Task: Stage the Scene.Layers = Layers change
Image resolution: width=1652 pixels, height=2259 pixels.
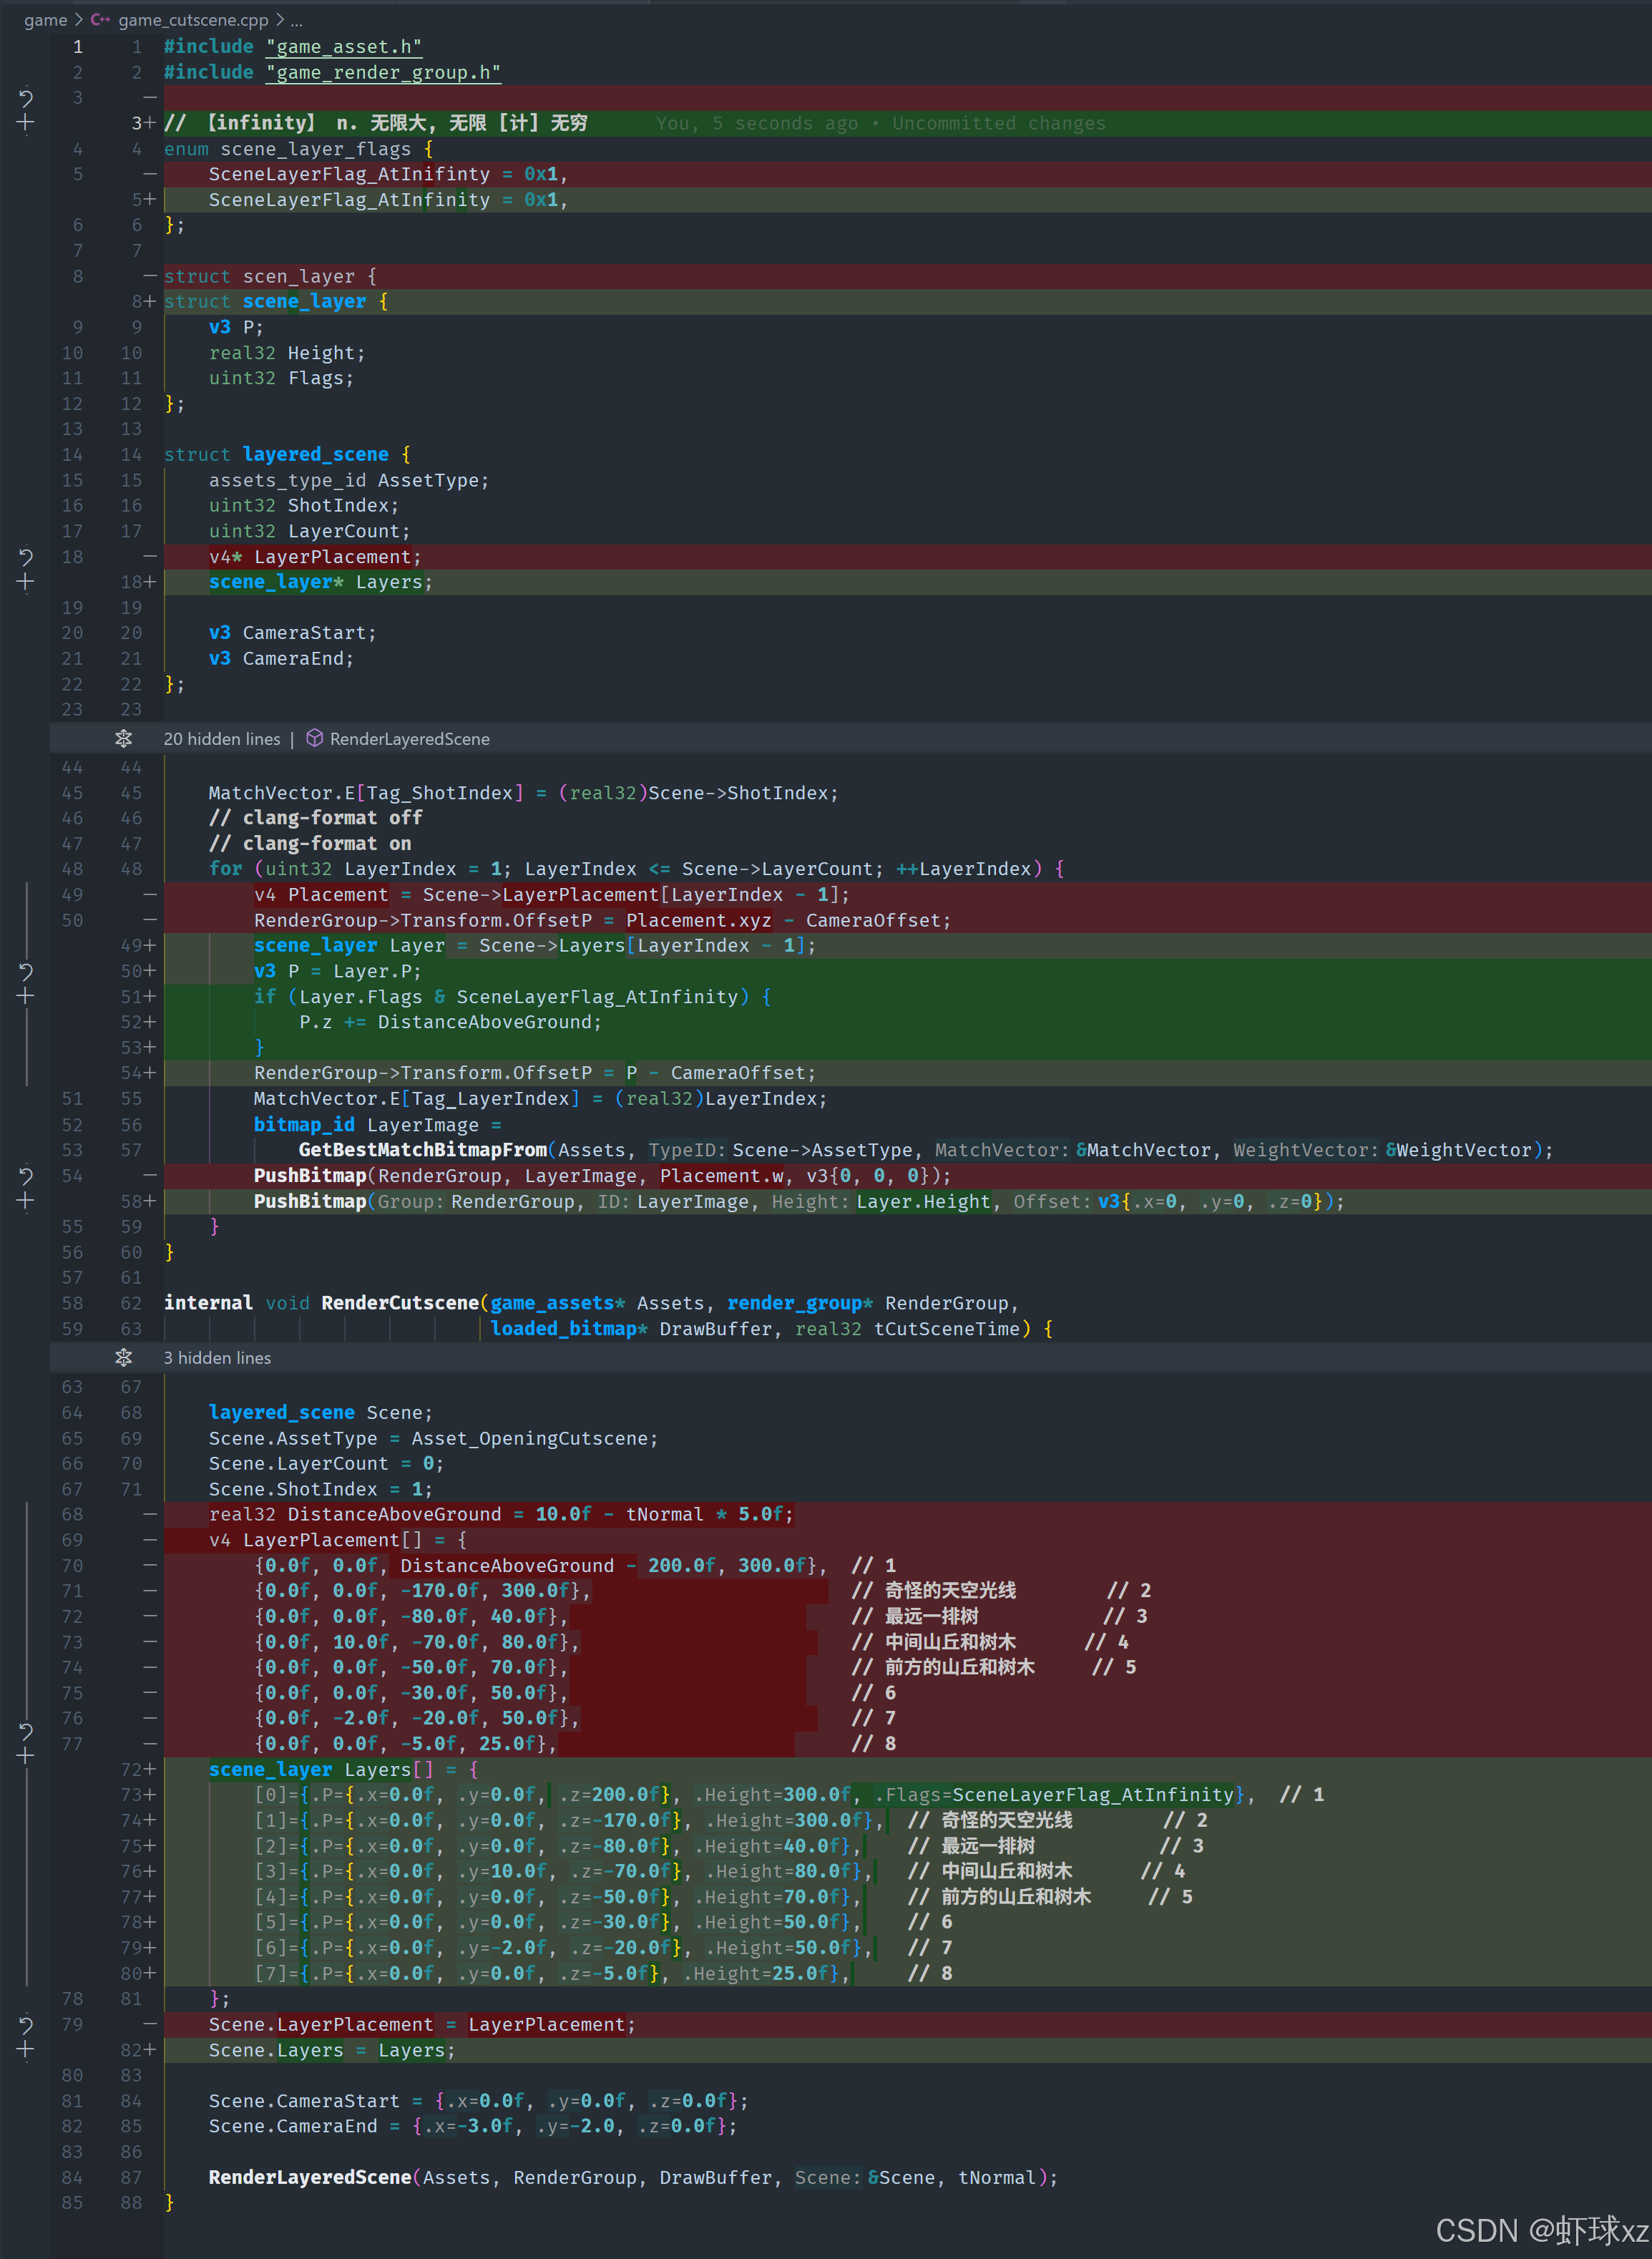Action: tap(26, 2050)
